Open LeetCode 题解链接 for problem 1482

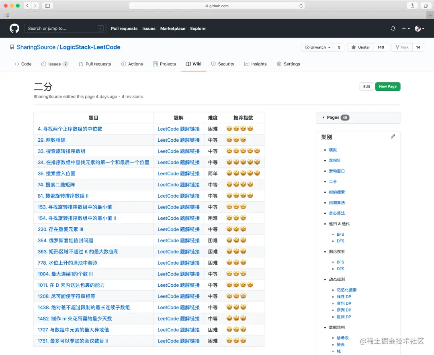[x=178, y=318]
